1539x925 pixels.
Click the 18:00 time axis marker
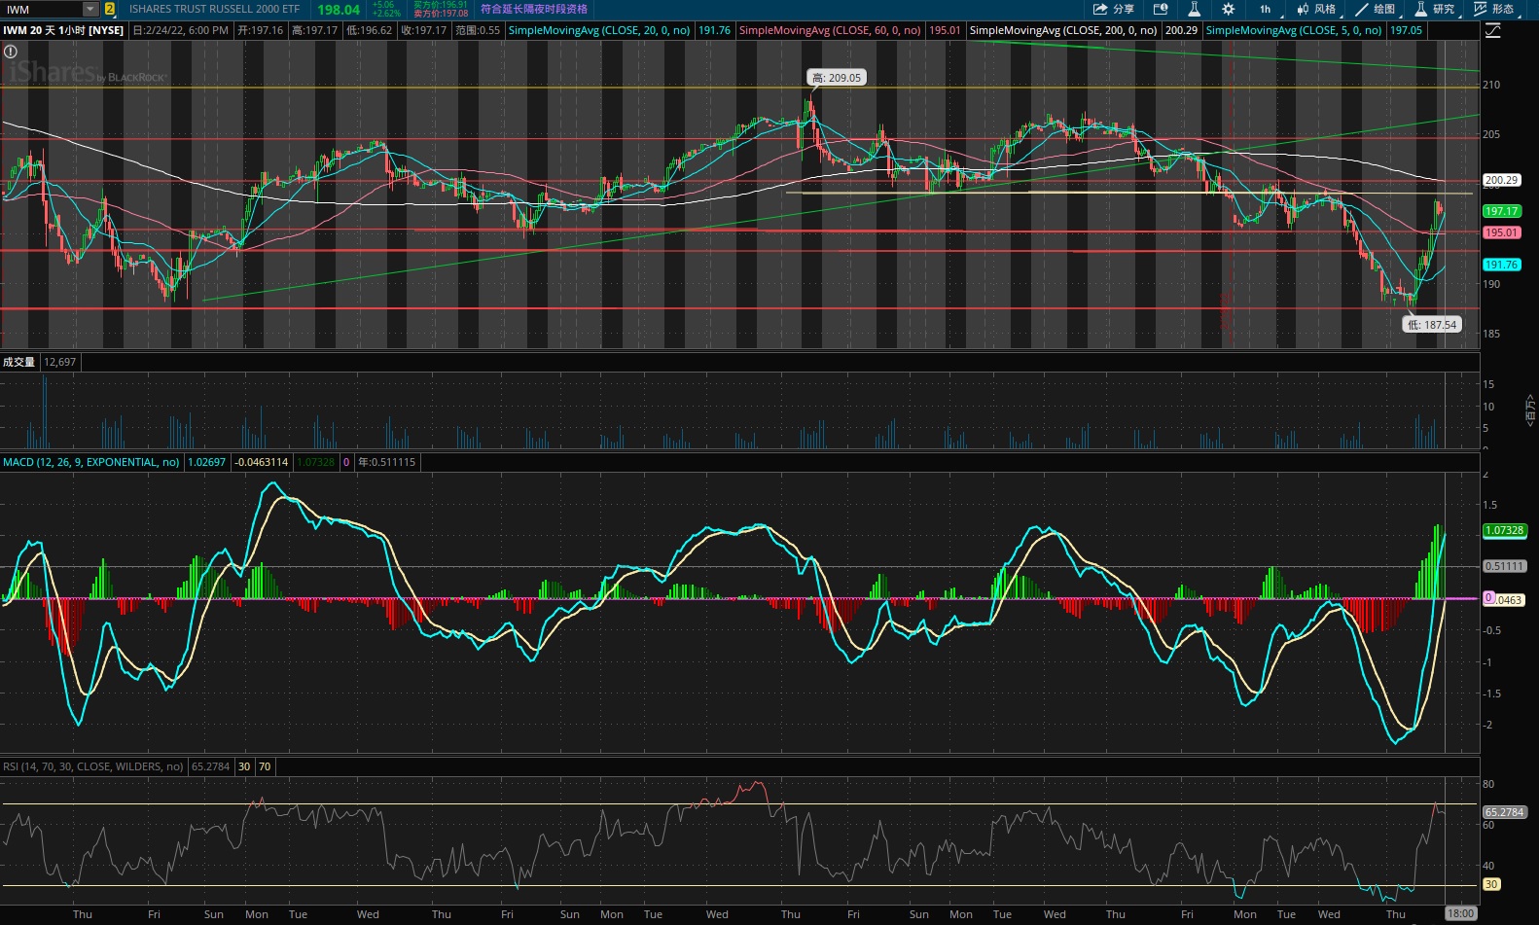tap(1460, 913)
